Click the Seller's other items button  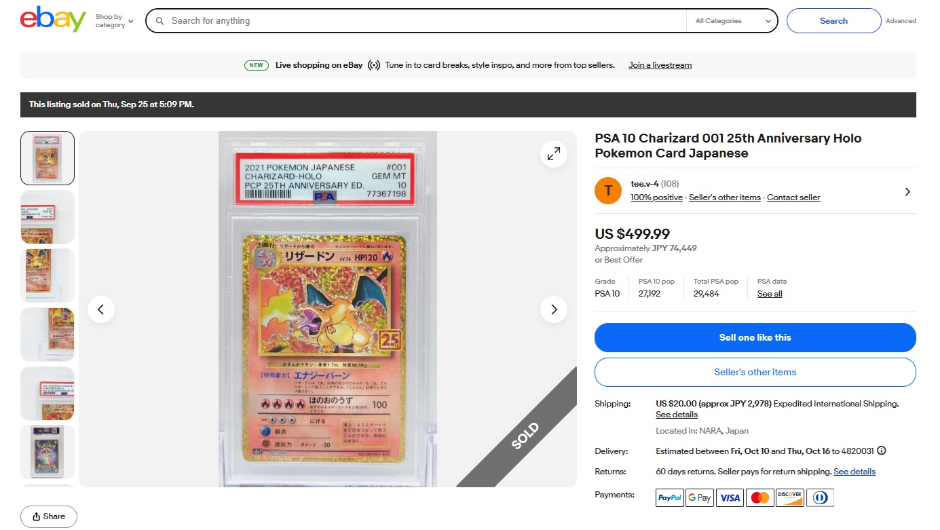coord(755,372)
